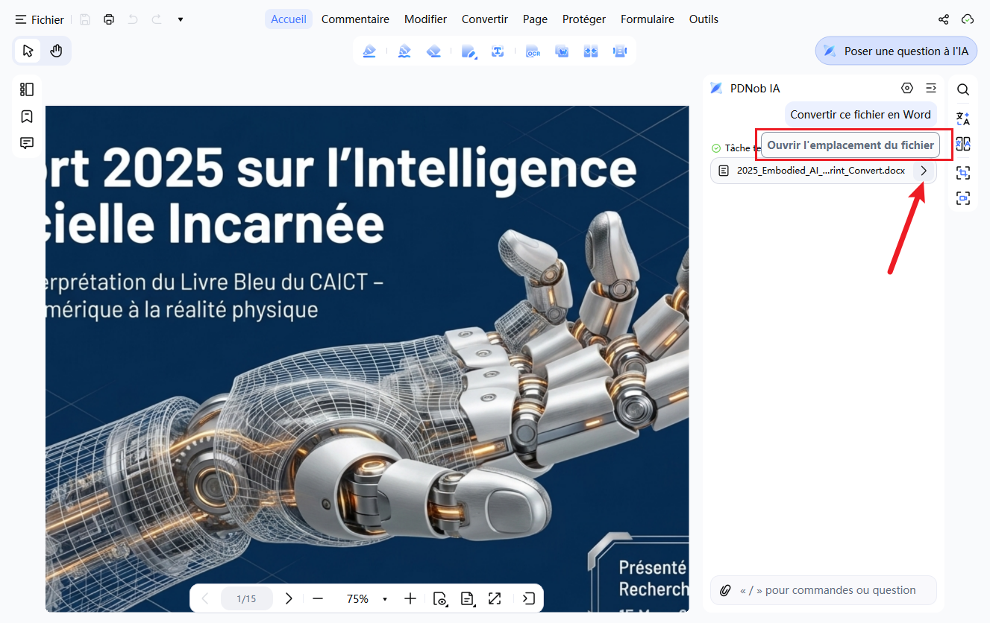Zoom in with the plus button
This screenshot has width=990, height=623.
[x=410, y=598]
